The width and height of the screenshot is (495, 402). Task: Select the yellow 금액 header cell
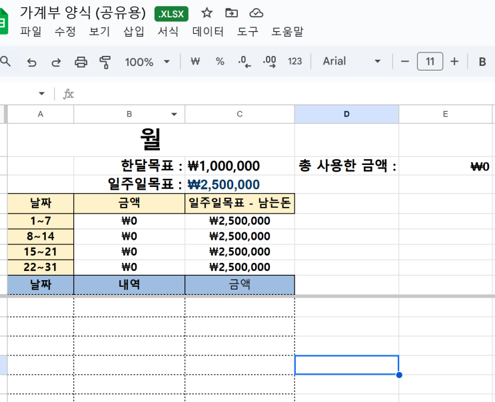point(129,203)
